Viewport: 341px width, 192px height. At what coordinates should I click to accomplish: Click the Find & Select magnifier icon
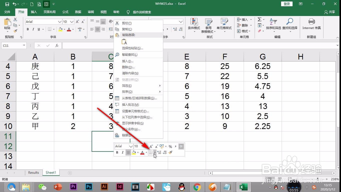click(x=290, y=22)
